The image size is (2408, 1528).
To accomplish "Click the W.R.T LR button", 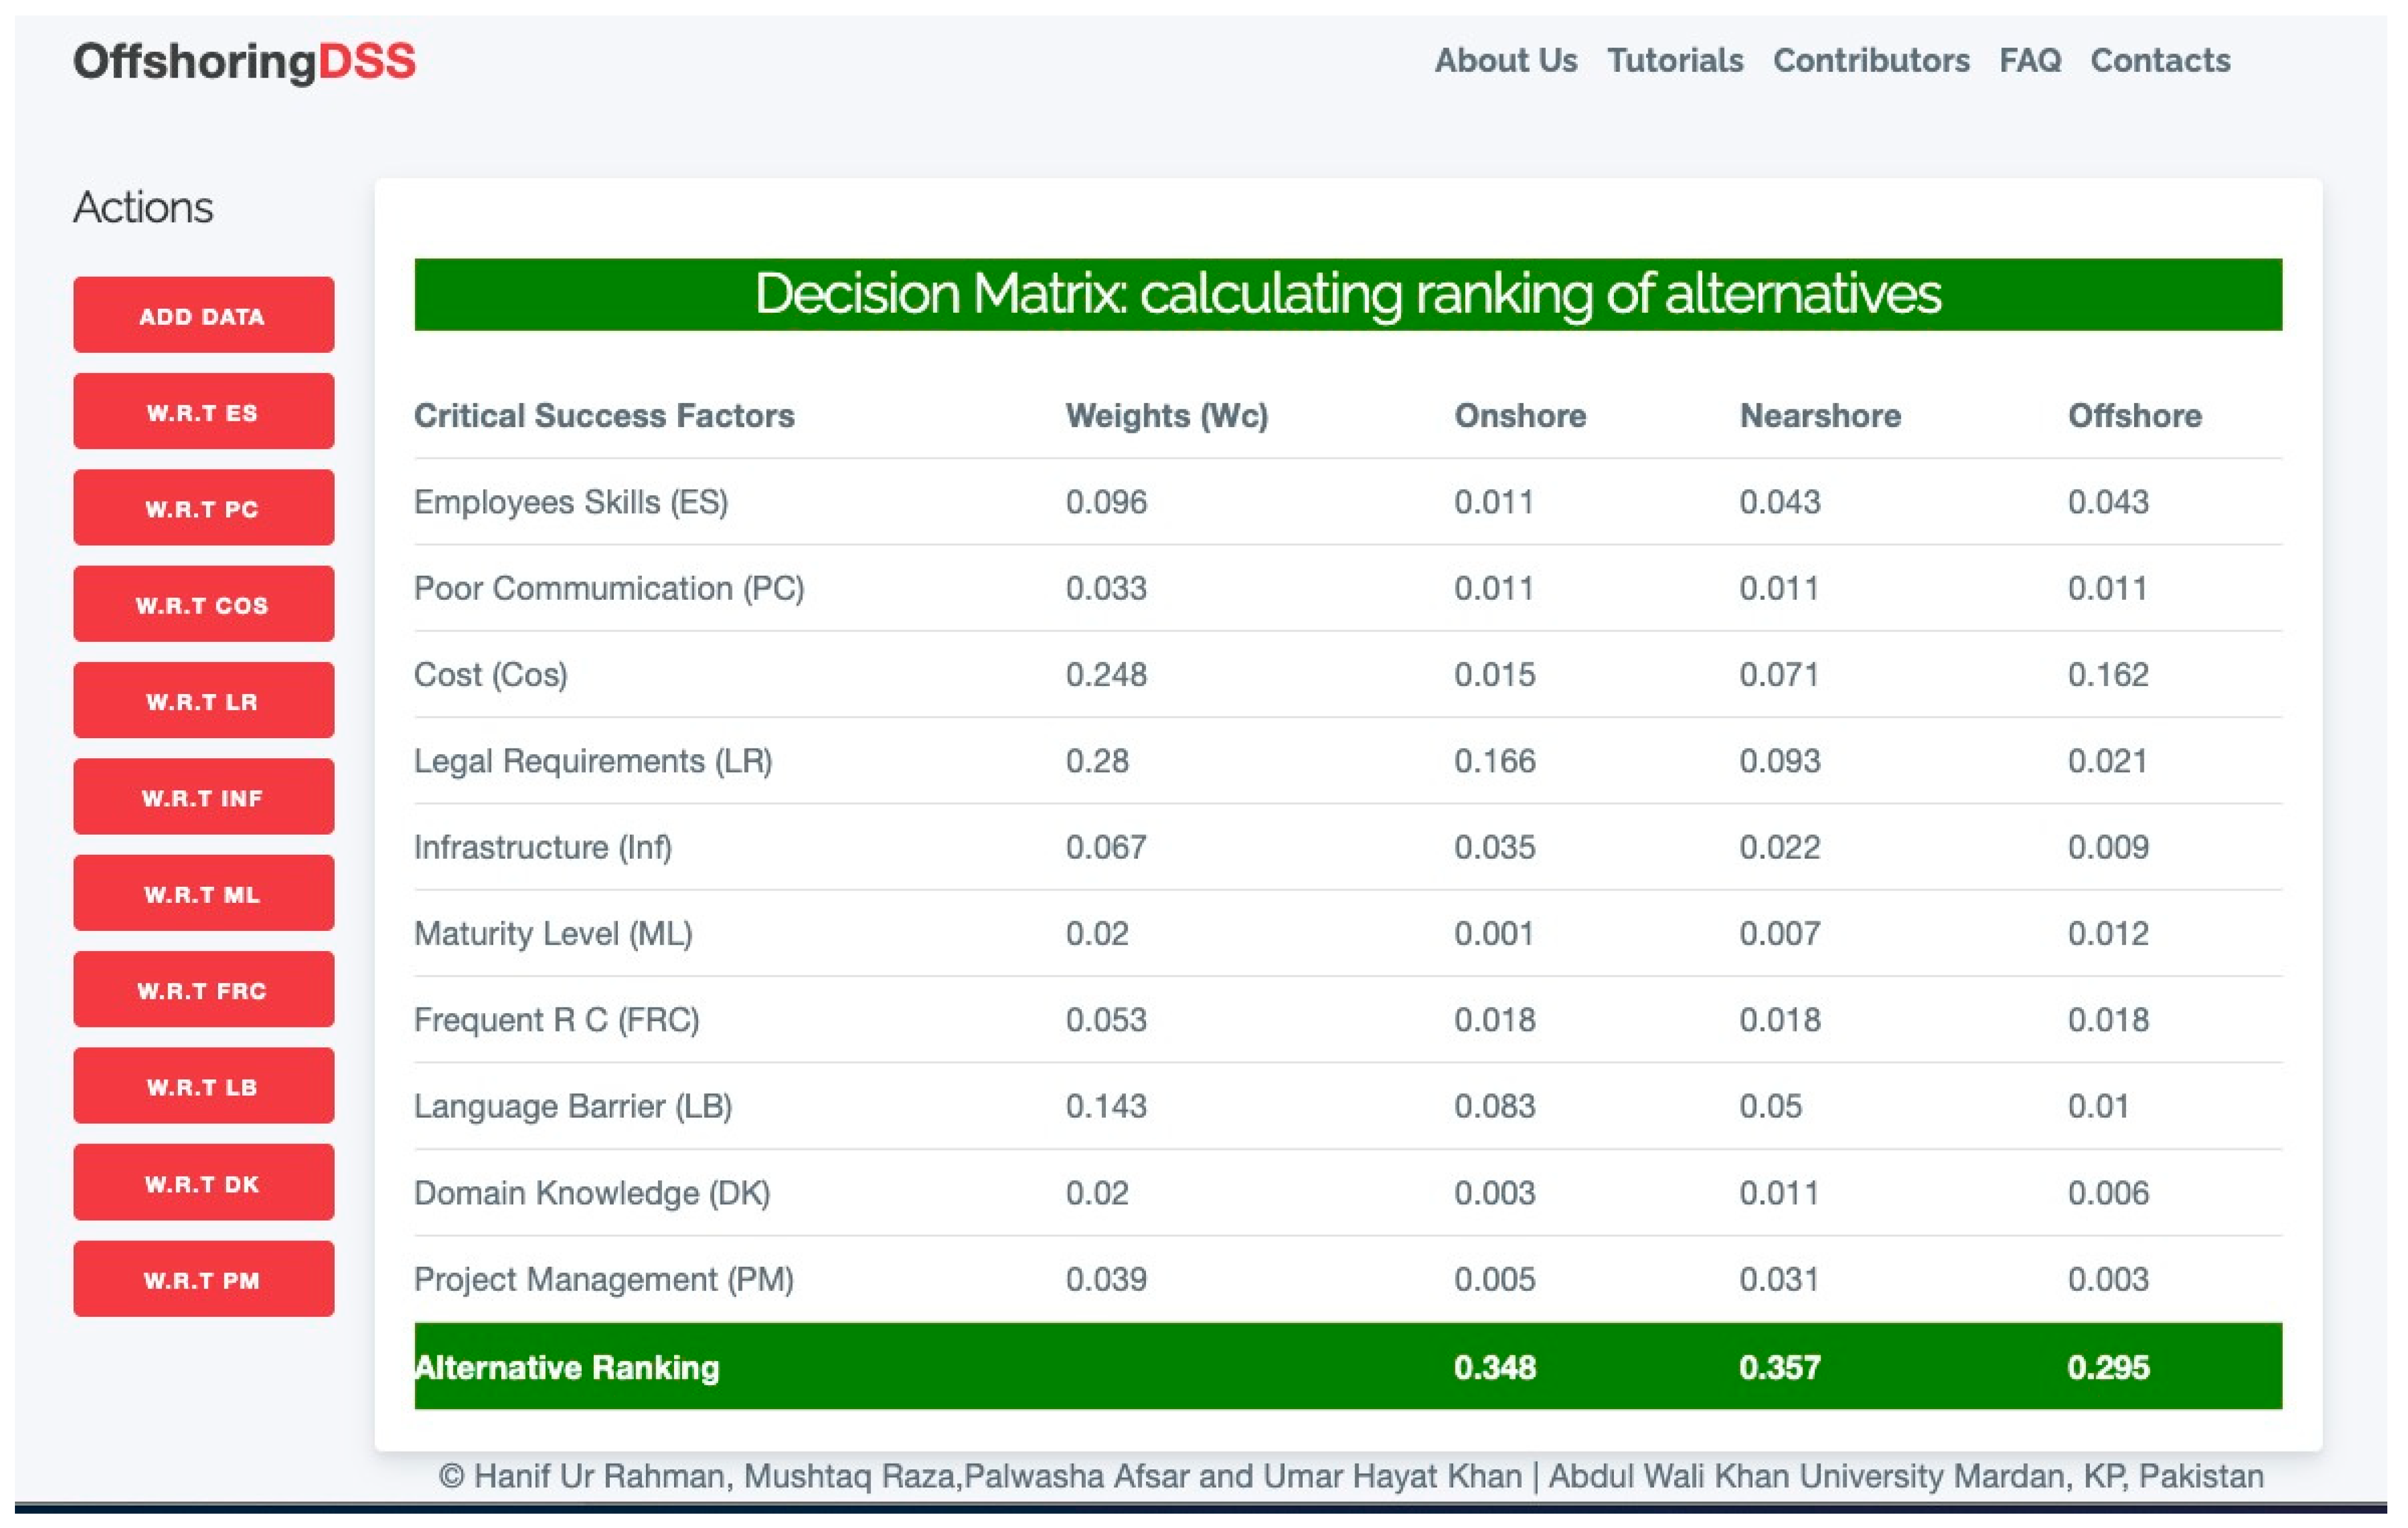I will pyautogui.click(x=203, y=701).
